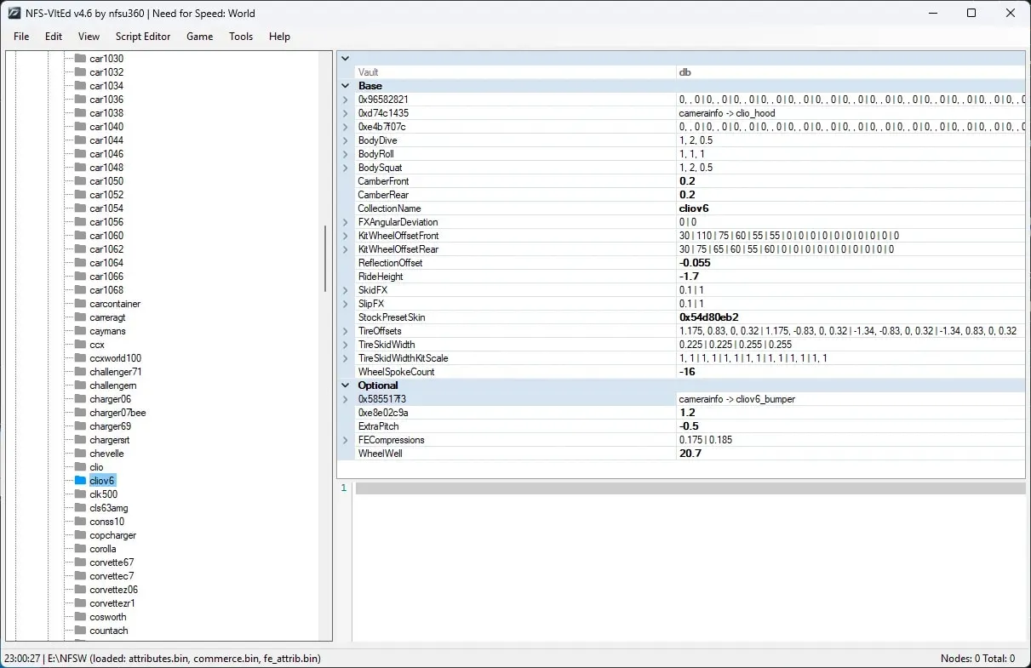Select the corvettezr1 tree node

click(112, 603)
